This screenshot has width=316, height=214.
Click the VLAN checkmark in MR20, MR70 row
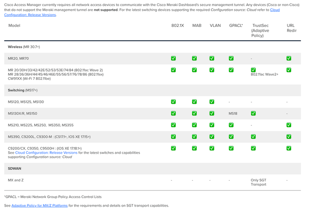tap(212, 58)
